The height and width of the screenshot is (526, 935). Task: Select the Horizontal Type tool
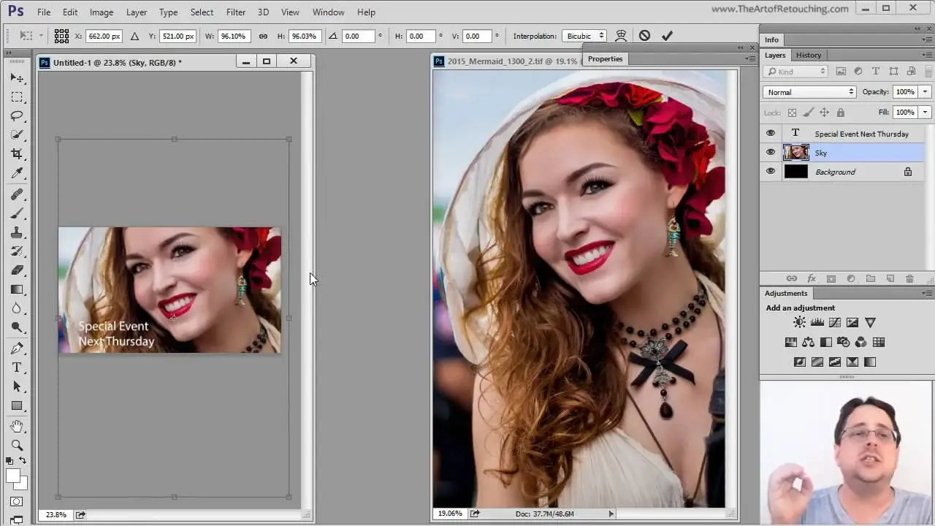tap(17, 367)
